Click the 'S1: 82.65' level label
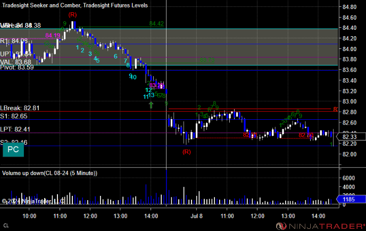The height and width of the screenshot is (231, 366). (14, 116)
